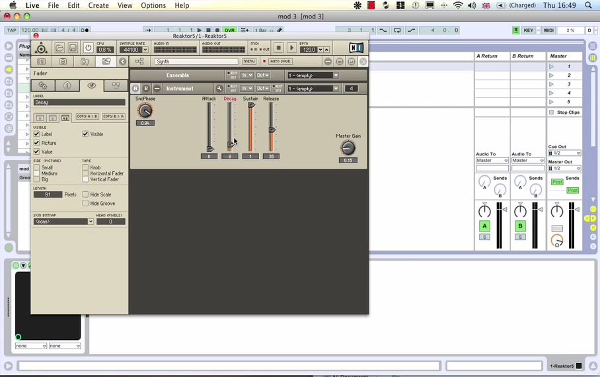Viewport: 600px width, 377px height.
Task: Open the Instrument snapshot dropdown
Action: coord(313,89)
